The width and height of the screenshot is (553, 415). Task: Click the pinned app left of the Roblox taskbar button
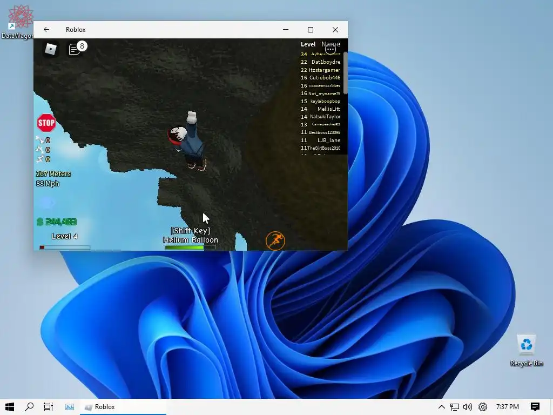coord(70,406)
